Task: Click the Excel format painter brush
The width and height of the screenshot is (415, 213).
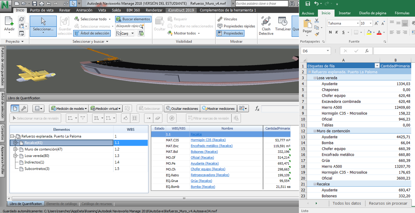Action: point(317,34)
